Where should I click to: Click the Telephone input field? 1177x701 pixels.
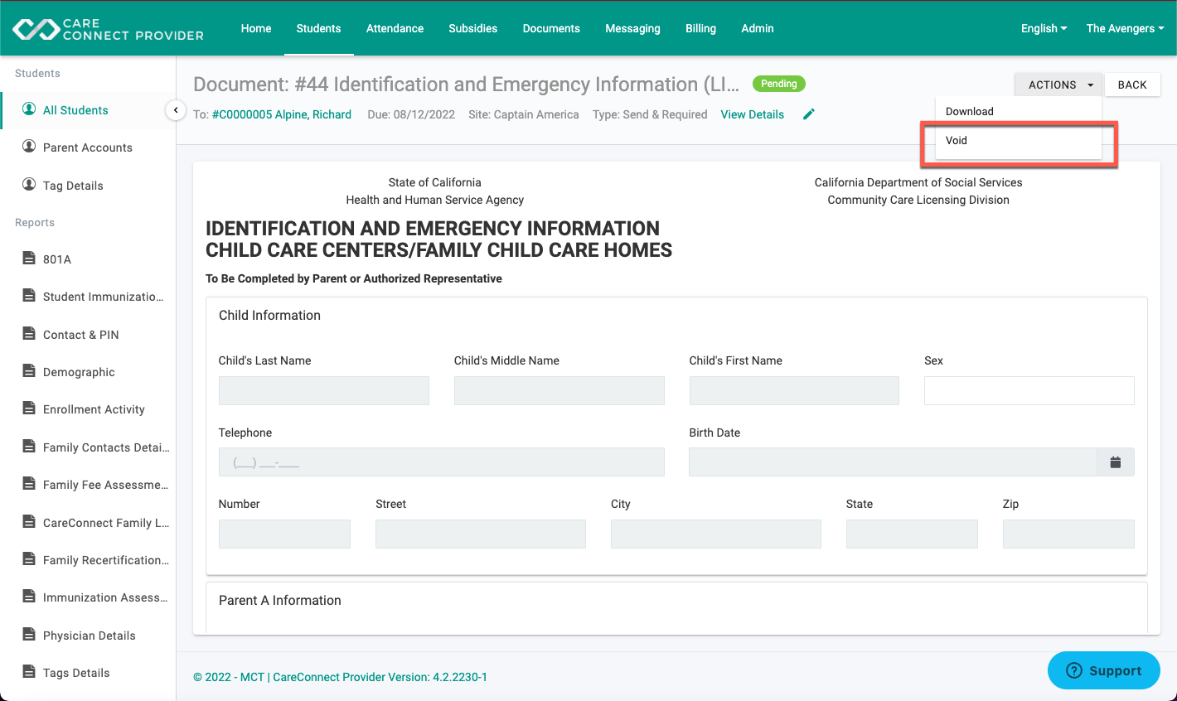coord(442,462)
